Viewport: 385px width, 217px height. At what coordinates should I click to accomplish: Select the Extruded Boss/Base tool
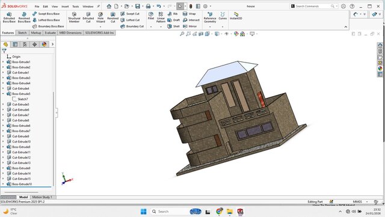tap(9, 17)
